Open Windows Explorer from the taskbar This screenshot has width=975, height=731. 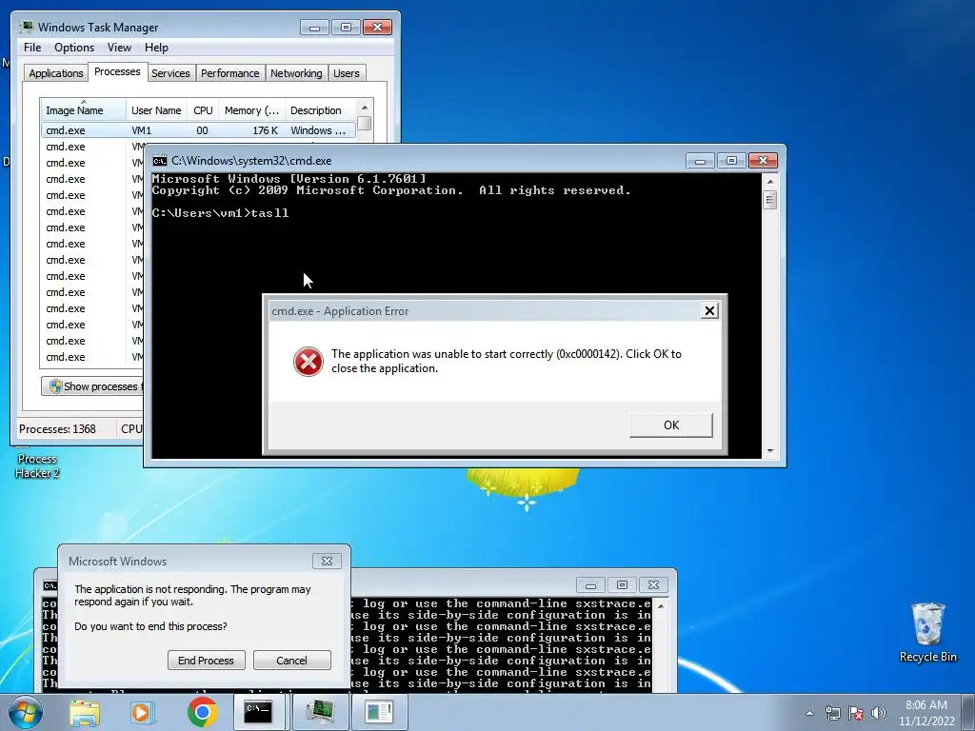pyautogui.click(x=85, y=712)
